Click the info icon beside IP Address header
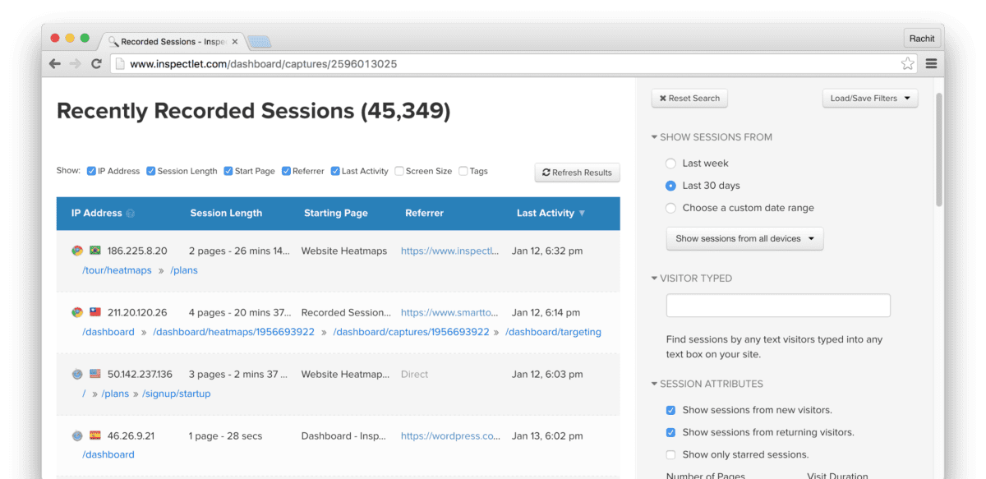The height and width of the screenshot is (479, 986). pos(130,214)
